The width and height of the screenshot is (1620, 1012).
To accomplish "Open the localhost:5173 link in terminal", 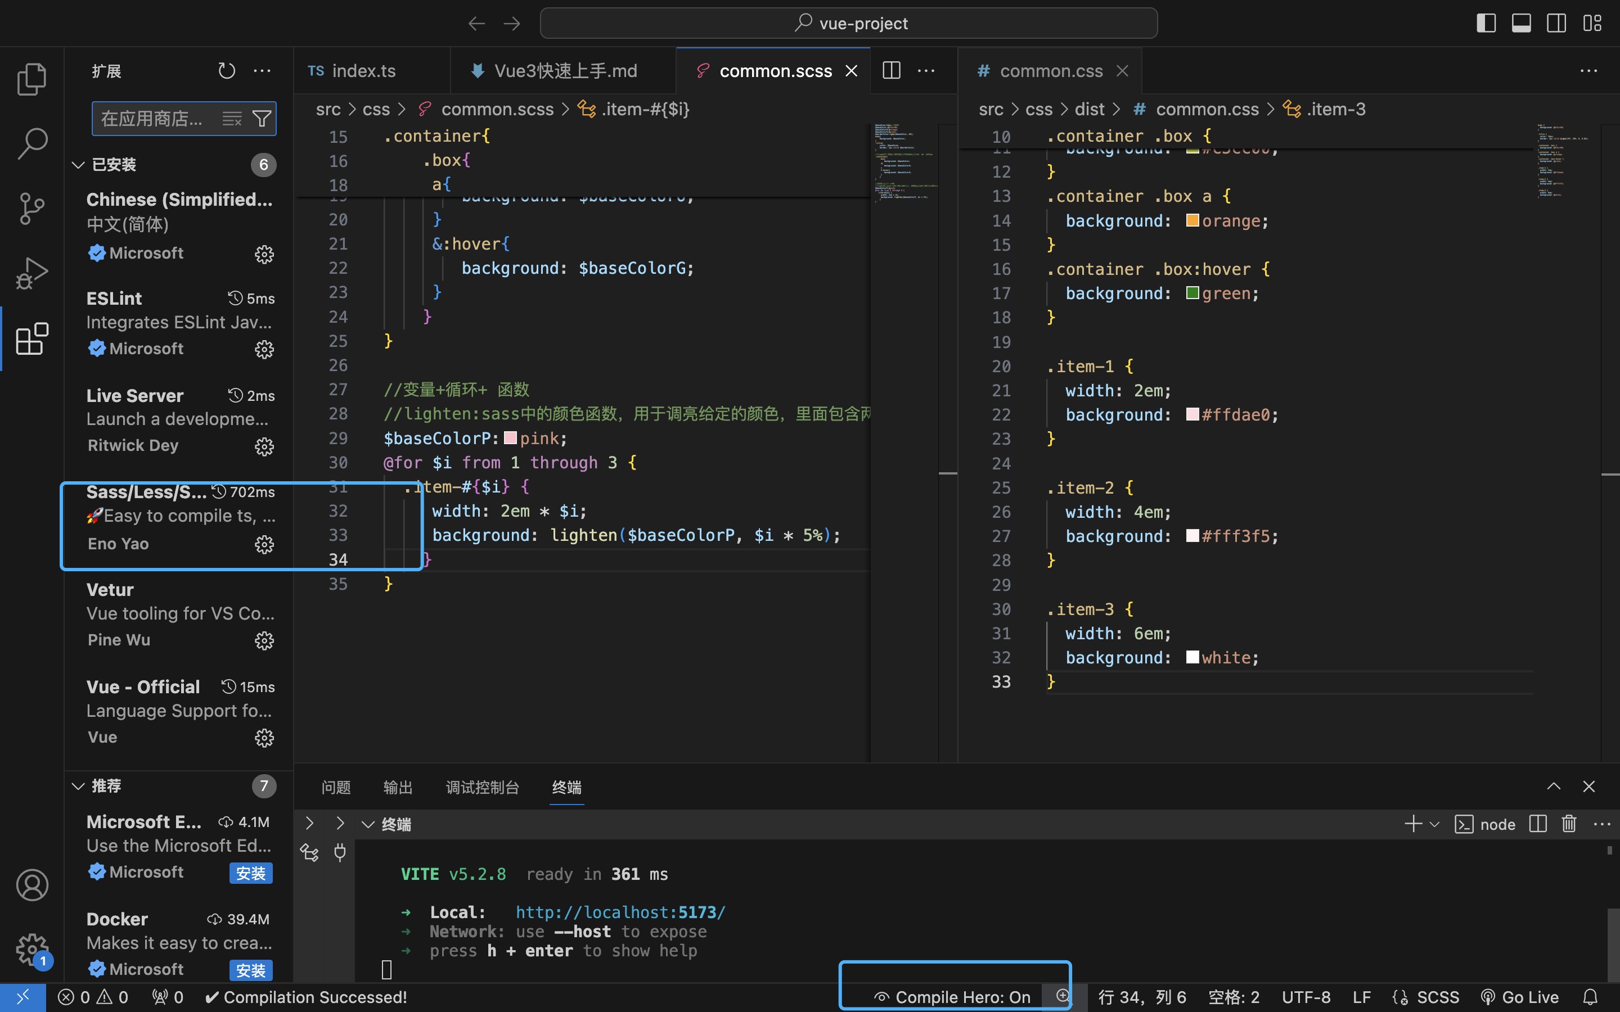I will point(620,912).
